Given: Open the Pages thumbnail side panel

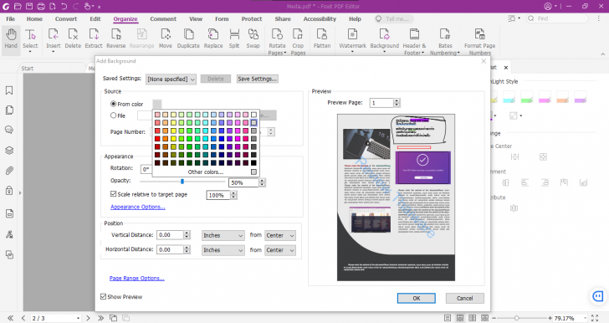Looking at the screenshot, I should click(x=9, y=110).
